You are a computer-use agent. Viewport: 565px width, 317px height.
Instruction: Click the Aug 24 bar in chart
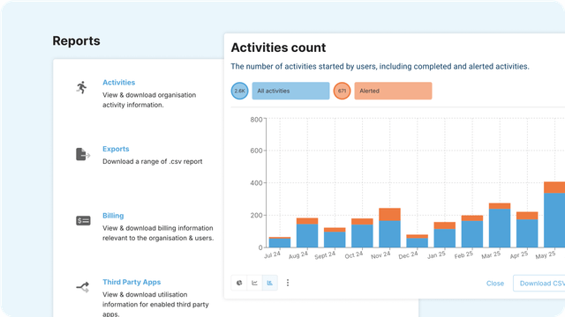307,232
